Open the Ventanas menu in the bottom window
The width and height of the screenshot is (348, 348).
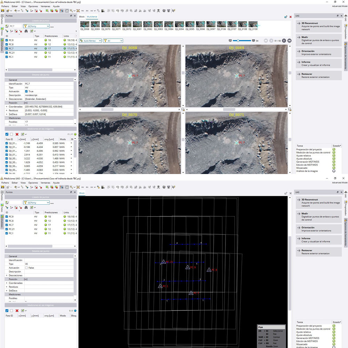pyautogui.click(x=46, y=183)
